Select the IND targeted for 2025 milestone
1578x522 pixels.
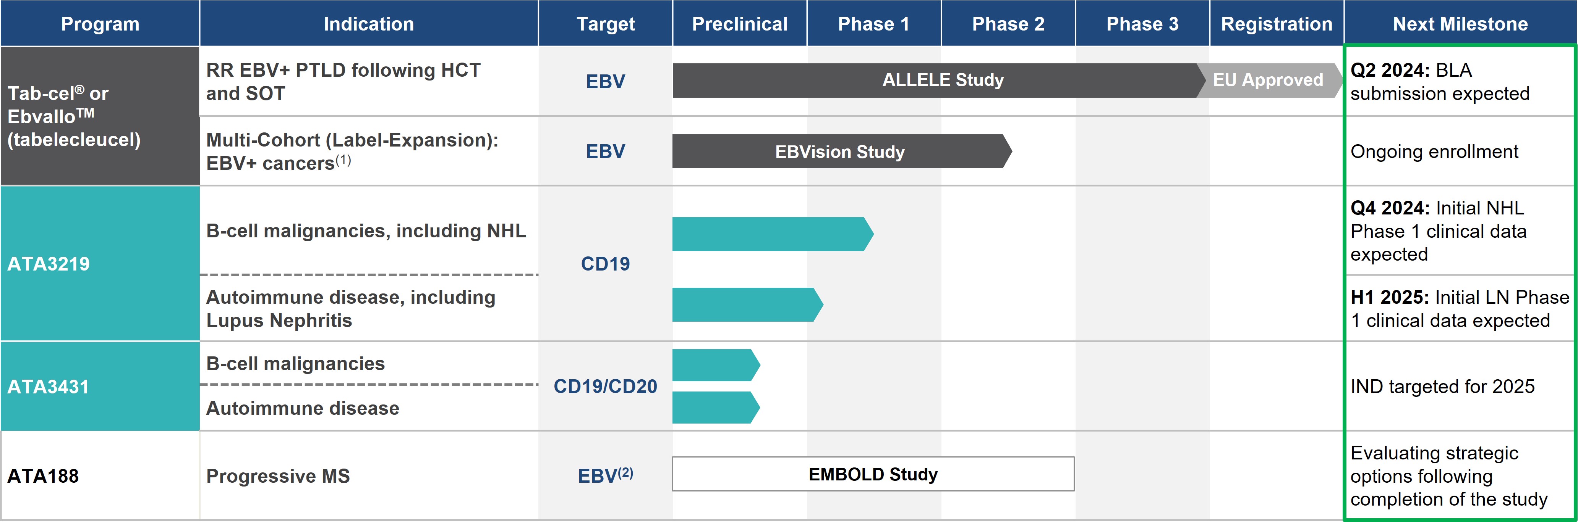point(1443,387)
